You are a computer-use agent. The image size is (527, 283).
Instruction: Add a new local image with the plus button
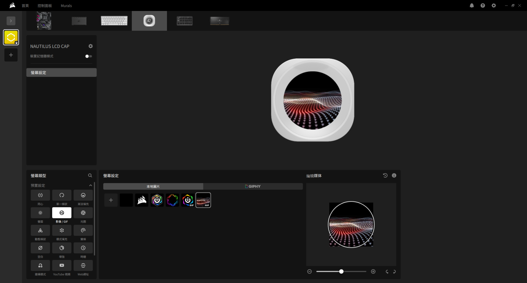(111, 200)
